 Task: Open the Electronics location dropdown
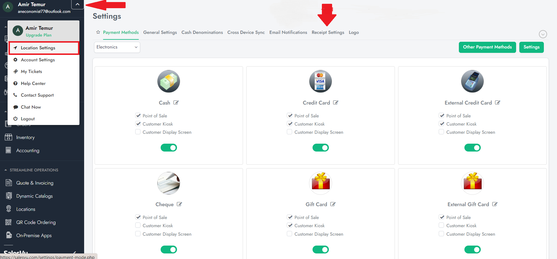pos(117,47)
